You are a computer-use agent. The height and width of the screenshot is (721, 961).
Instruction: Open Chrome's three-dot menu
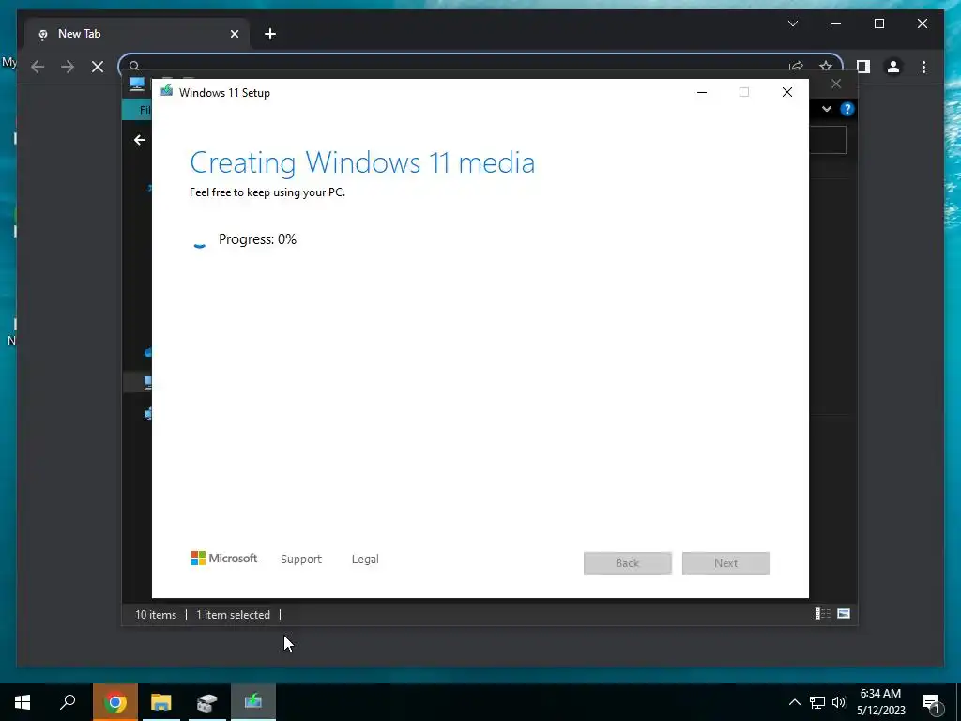point(923,67)
